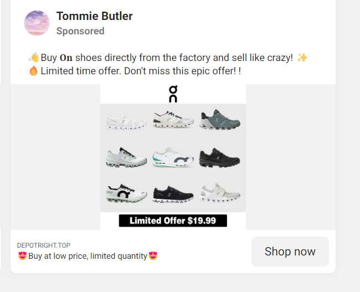Click the Sponsored label
This screenshot has width=360, height=292.
point(80,31)
